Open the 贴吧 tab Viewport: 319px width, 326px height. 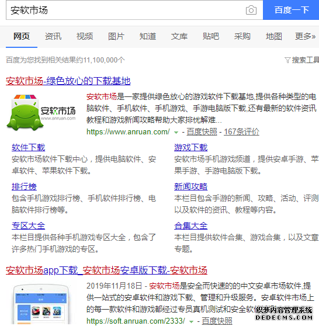click(211, 36)
